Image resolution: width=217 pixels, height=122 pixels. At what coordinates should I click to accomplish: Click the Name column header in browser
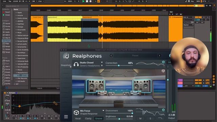click(x=21, y=9)
